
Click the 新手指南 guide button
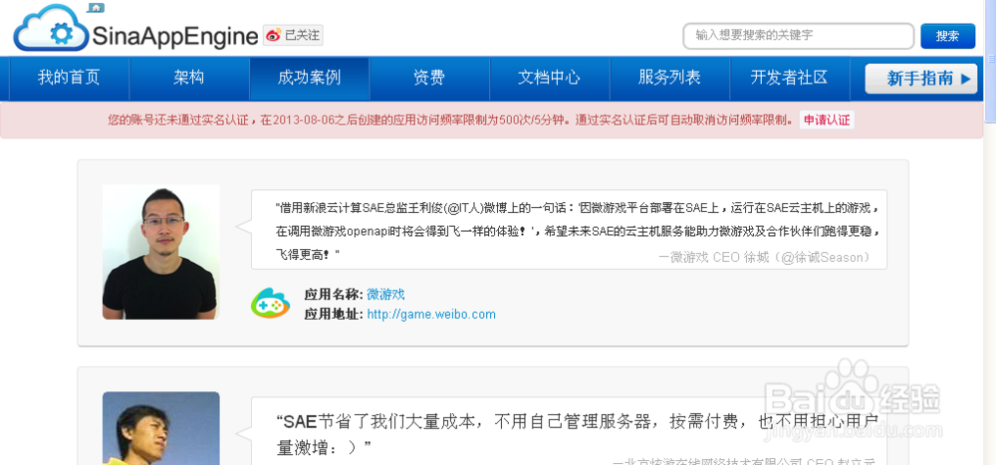921,79
